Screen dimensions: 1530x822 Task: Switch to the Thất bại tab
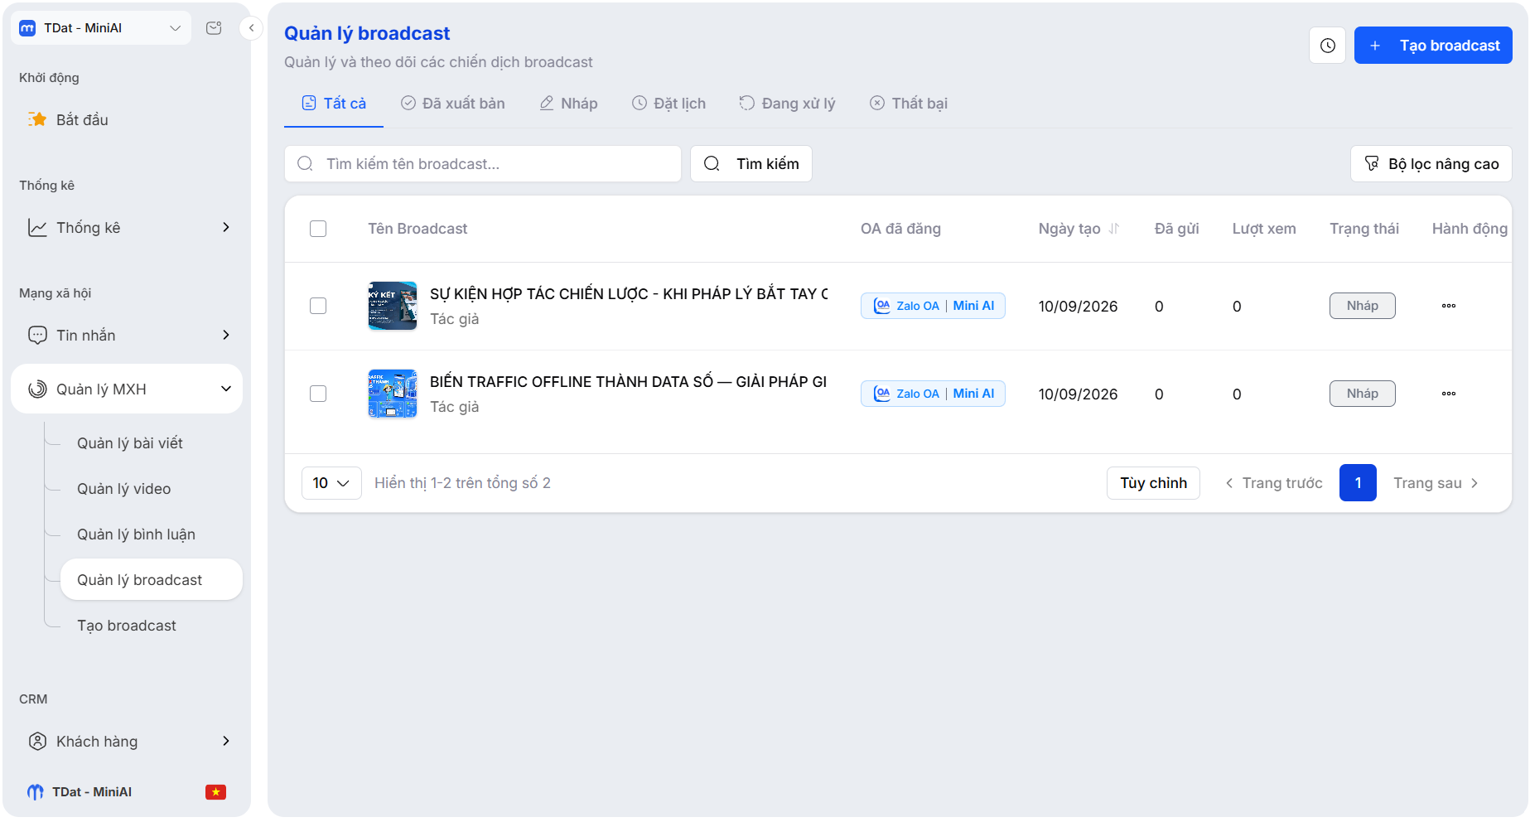pos(908,104)
